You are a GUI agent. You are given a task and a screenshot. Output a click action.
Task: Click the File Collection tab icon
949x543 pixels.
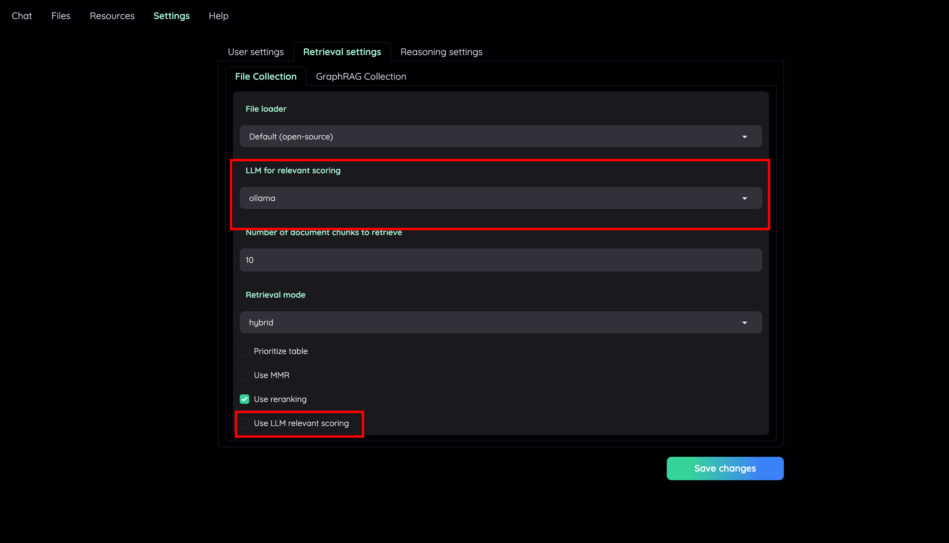(265, 76)
